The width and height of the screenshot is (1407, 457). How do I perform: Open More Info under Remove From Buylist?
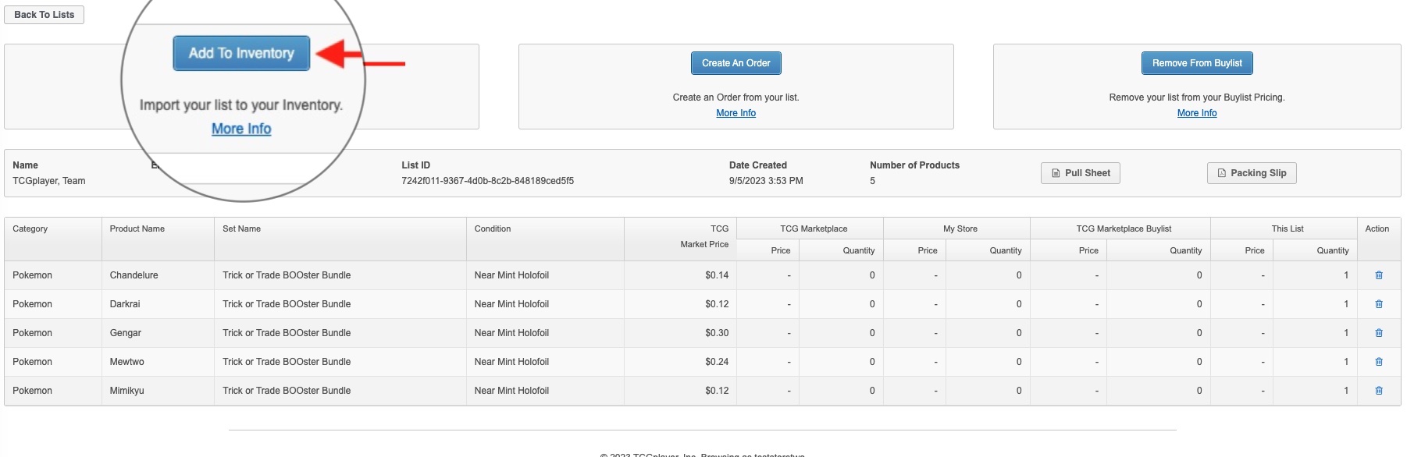click(x=1197, y=113)
